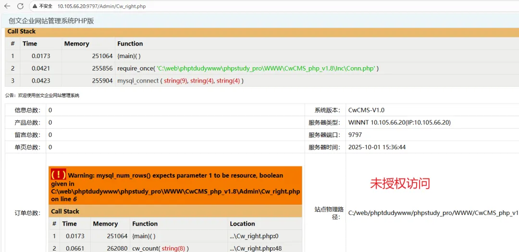Select memory value 255904

tap(102, 81)
